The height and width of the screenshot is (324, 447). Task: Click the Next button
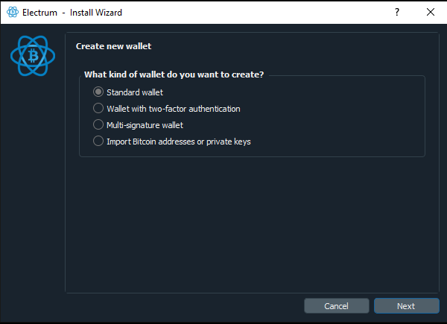406,306
